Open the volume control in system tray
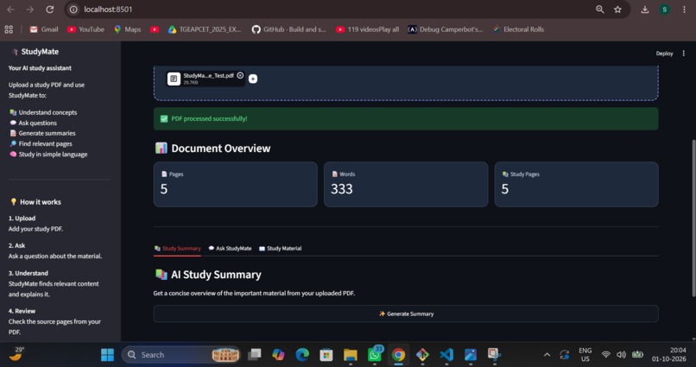This screenshot has height=367, width=696. pyautogui.click(x=621, y=355)
